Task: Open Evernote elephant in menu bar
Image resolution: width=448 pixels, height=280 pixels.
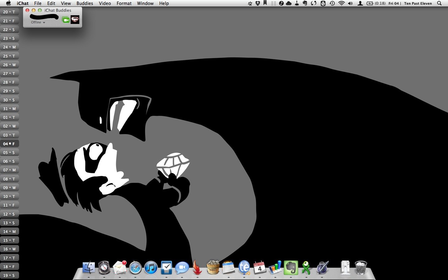Action: (x=305, y=3)
